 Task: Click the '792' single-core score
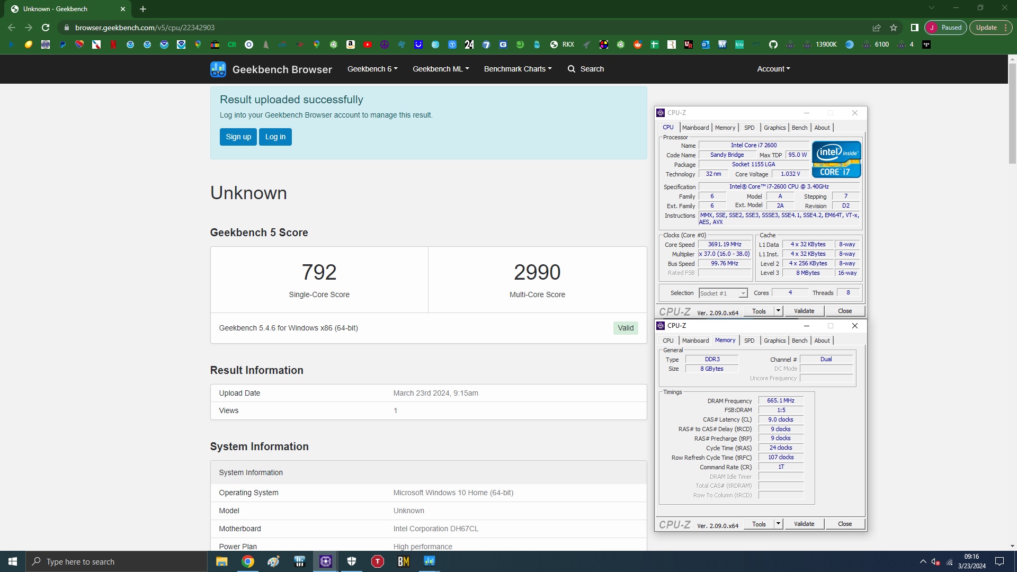[x=319, y=272]
